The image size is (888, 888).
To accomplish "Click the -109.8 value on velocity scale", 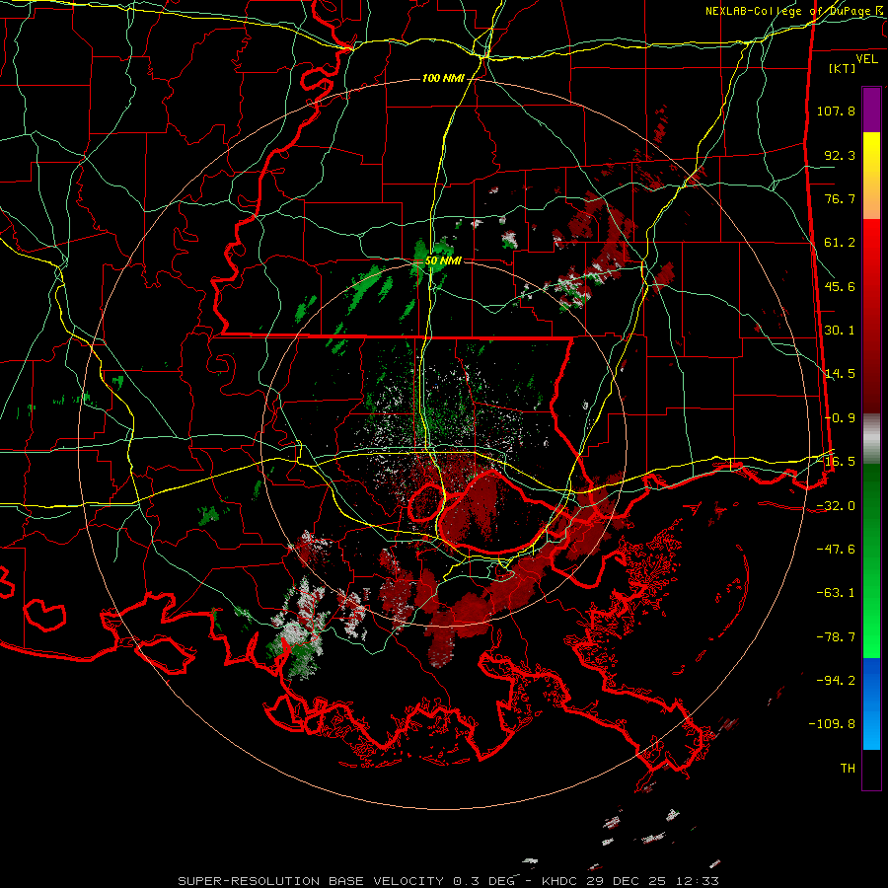I will (832, 724).
